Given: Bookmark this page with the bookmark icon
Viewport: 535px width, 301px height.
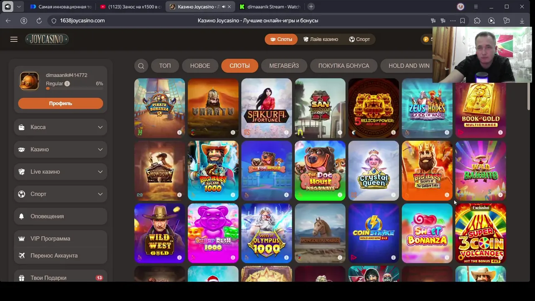Looking at the screenshot, I should pos(462,20).
